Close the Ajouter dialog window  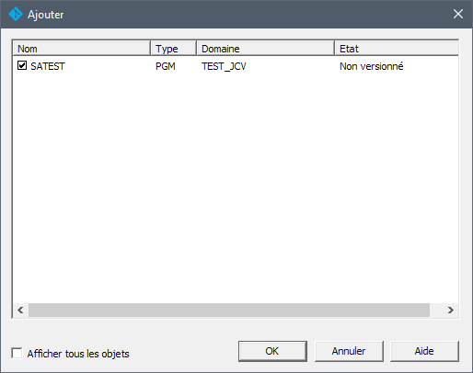(458, 14)
